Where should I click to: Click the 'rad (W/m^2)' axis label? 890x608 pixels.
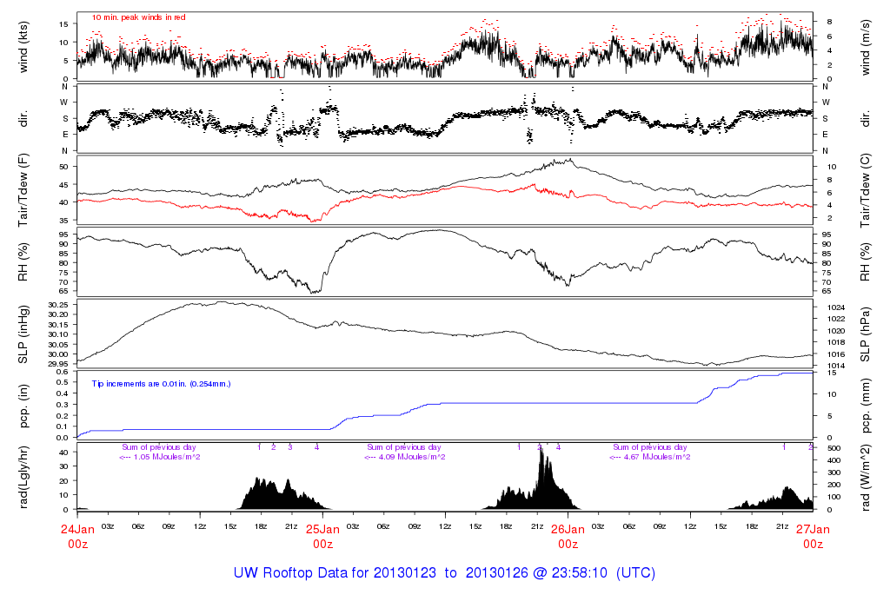point(866,478)
